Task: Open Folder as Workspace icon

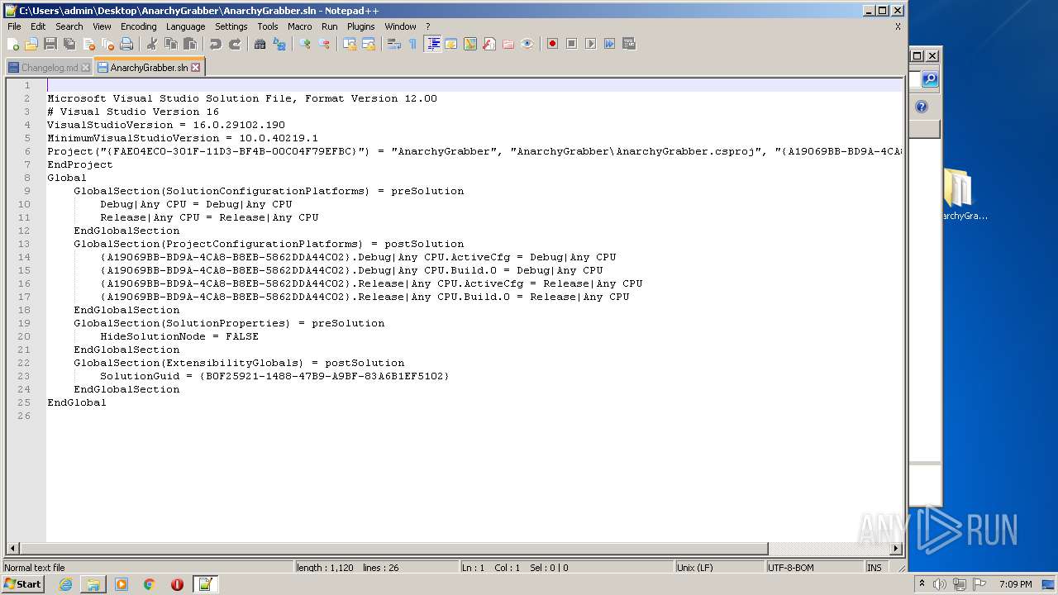Action: click(x=508, y=44)
